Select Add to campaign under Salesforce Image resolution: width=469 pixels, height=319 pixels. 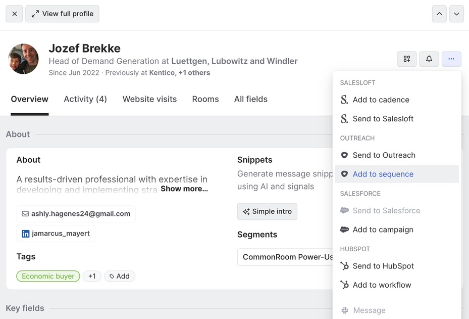tap(397, 230)
